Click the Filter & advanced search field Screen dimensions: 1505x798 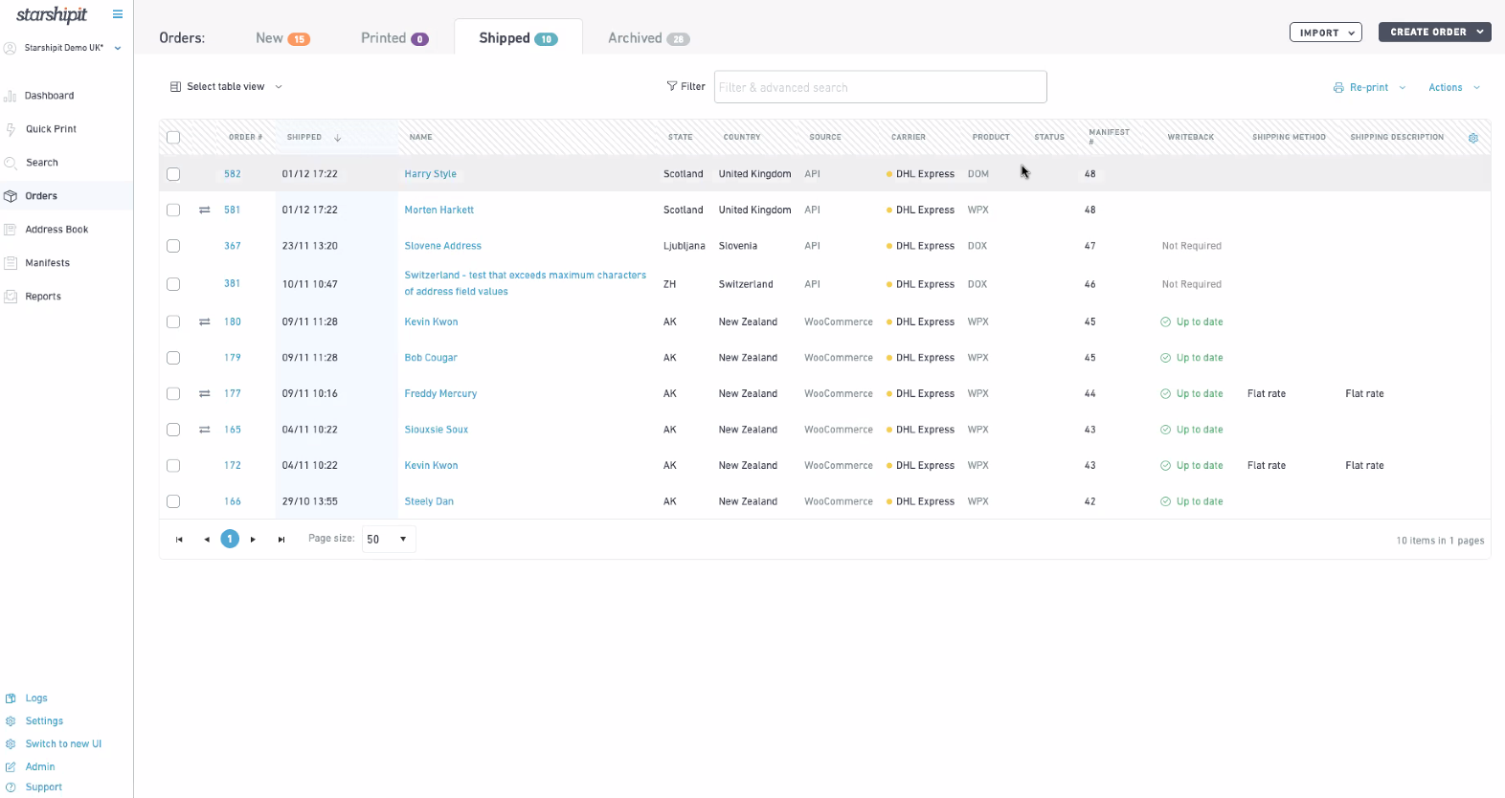pos(880,87)
